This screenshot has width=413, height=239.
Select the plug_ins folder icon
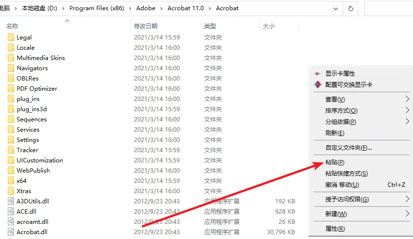point(11,99)
